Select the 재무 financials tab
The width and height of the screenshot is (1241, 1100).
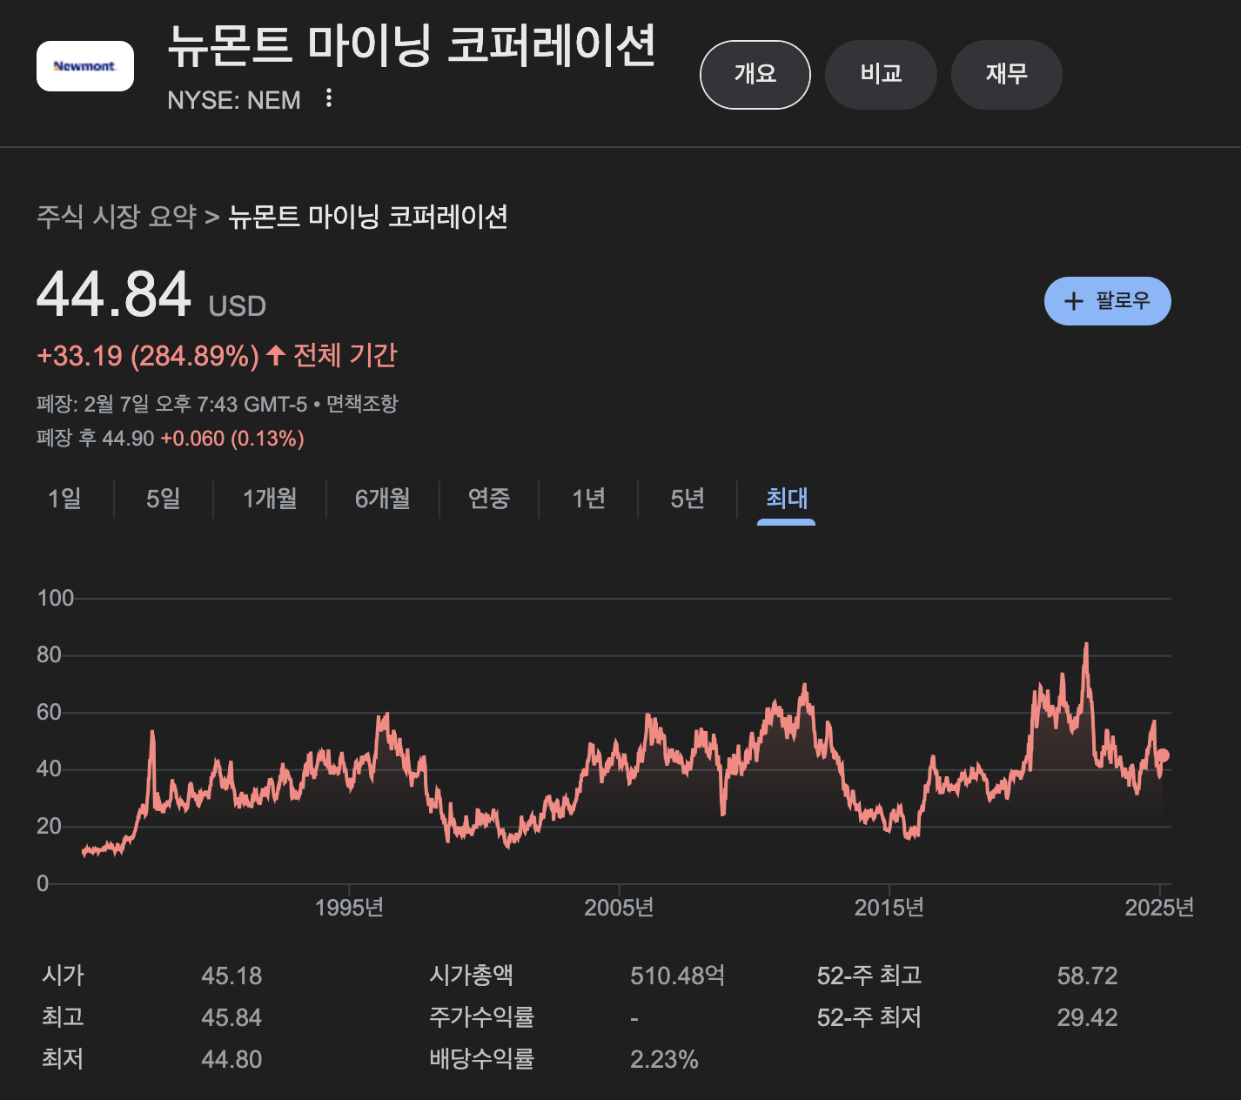pyautogui.click(x=1007, y=75)
